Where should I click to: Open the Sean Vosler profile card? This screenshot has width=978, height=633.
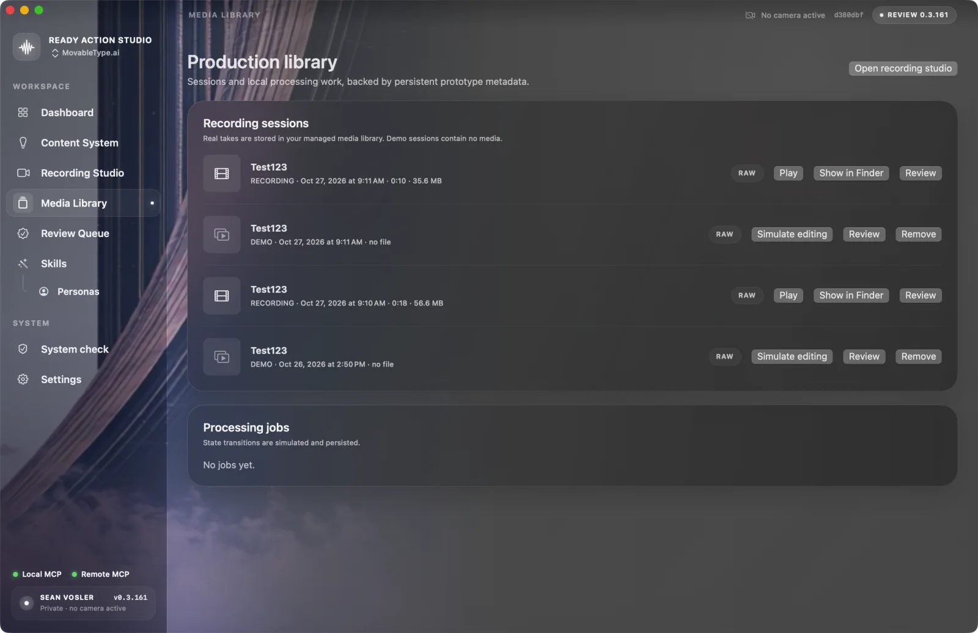[x=83, y=602]
